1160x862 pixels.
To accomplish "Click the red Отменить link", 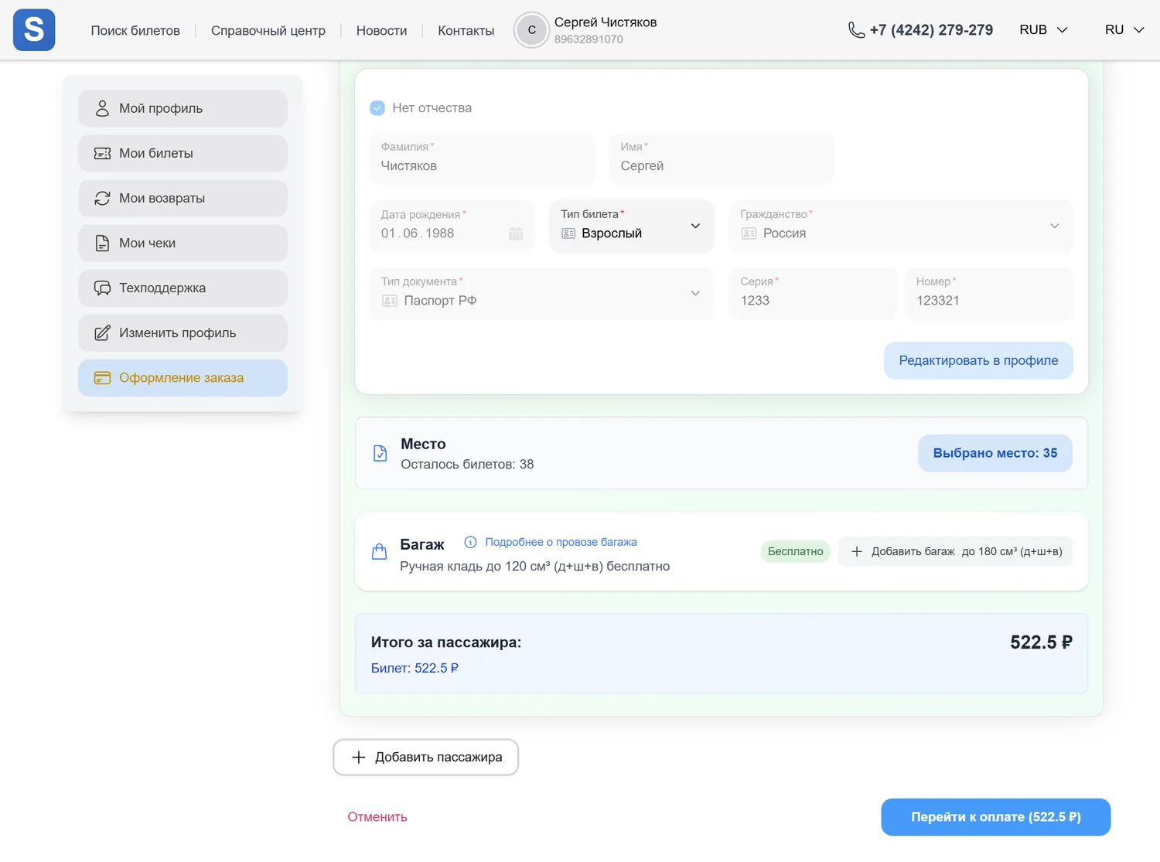I will tap(377, 817).
